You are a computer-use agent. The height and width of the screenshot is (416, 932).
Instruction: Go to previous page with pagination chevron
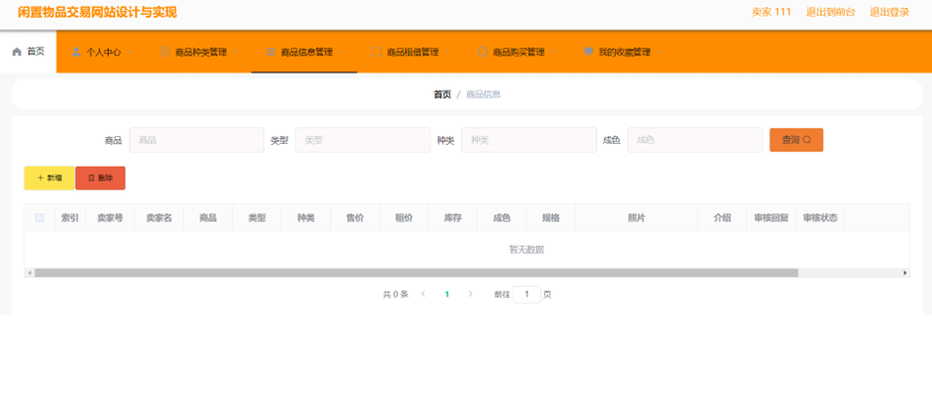pos(424,294)
